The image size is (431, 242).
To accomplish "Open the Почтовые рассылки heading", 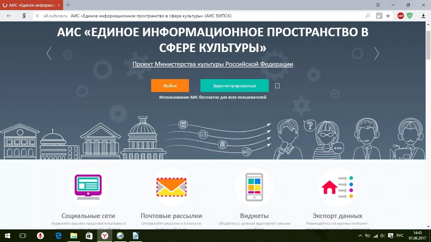I will click(x=171, y=216).
